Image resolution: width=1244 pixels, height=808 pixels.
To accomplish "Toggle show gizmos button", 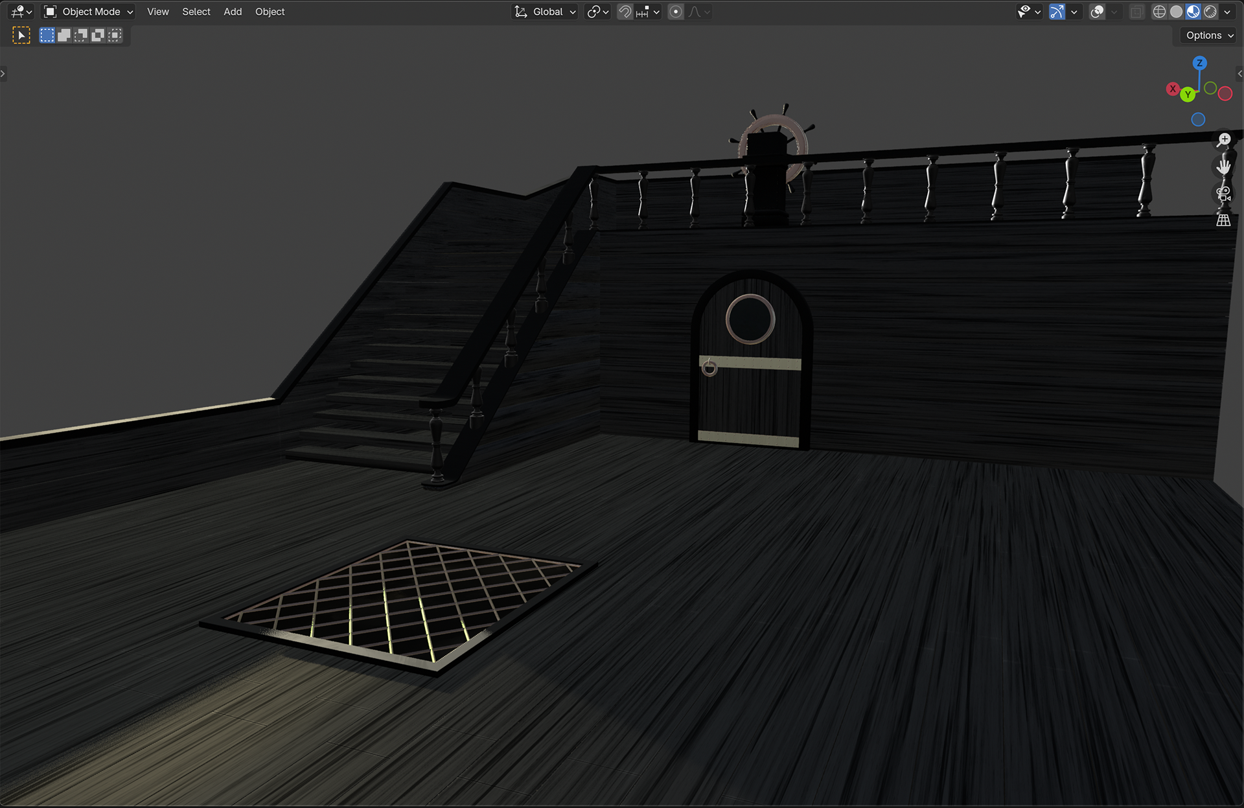I will (x=1057, y=12).
